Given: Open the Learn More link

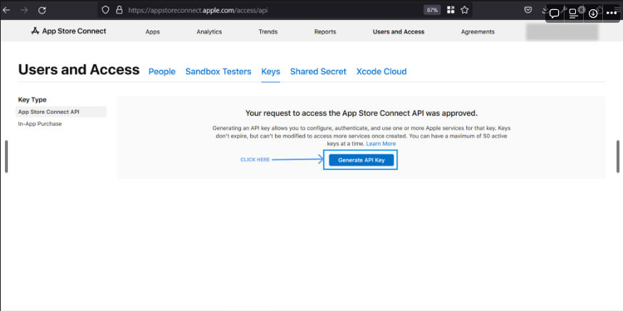Looking at the screenshot, I should 381,144.
